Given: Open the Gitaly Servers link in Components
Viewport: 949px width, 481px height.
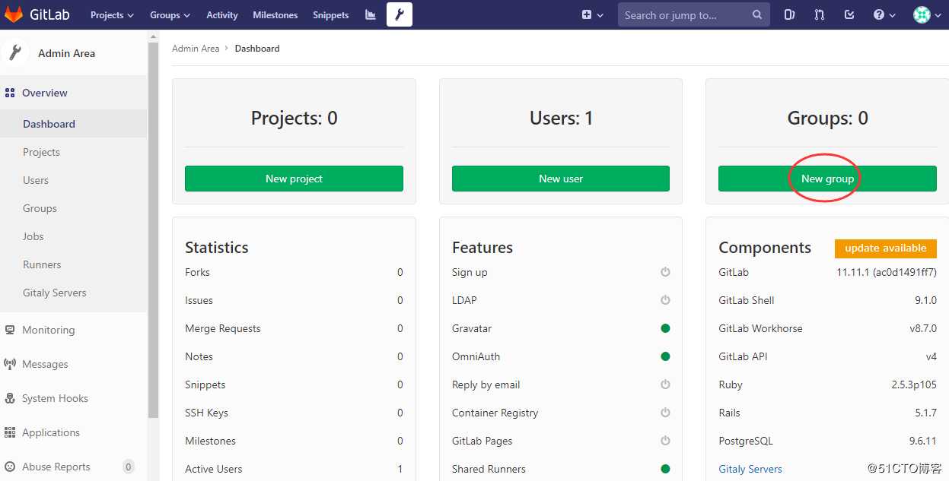Looking at the screenshot, I should pos(750,469).
